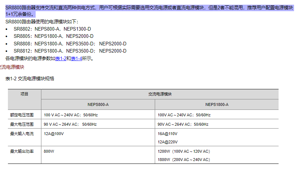Select the bullet SR8802: NEPS800-A, NEPS1300-D
The image size is (307, 170).
click(52, 29)
